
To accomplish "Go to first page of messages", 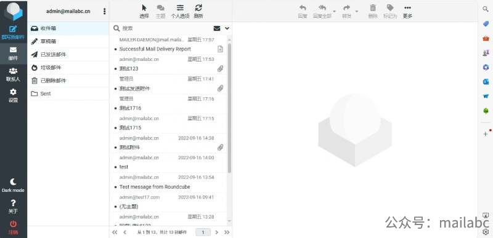I will tap(115, 232).
